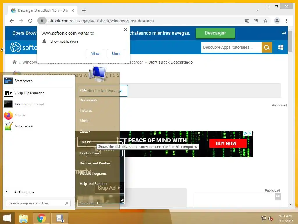Click the Descargar breadcrumb link
This screenshot has height=224, width=298.
(134, 62)
